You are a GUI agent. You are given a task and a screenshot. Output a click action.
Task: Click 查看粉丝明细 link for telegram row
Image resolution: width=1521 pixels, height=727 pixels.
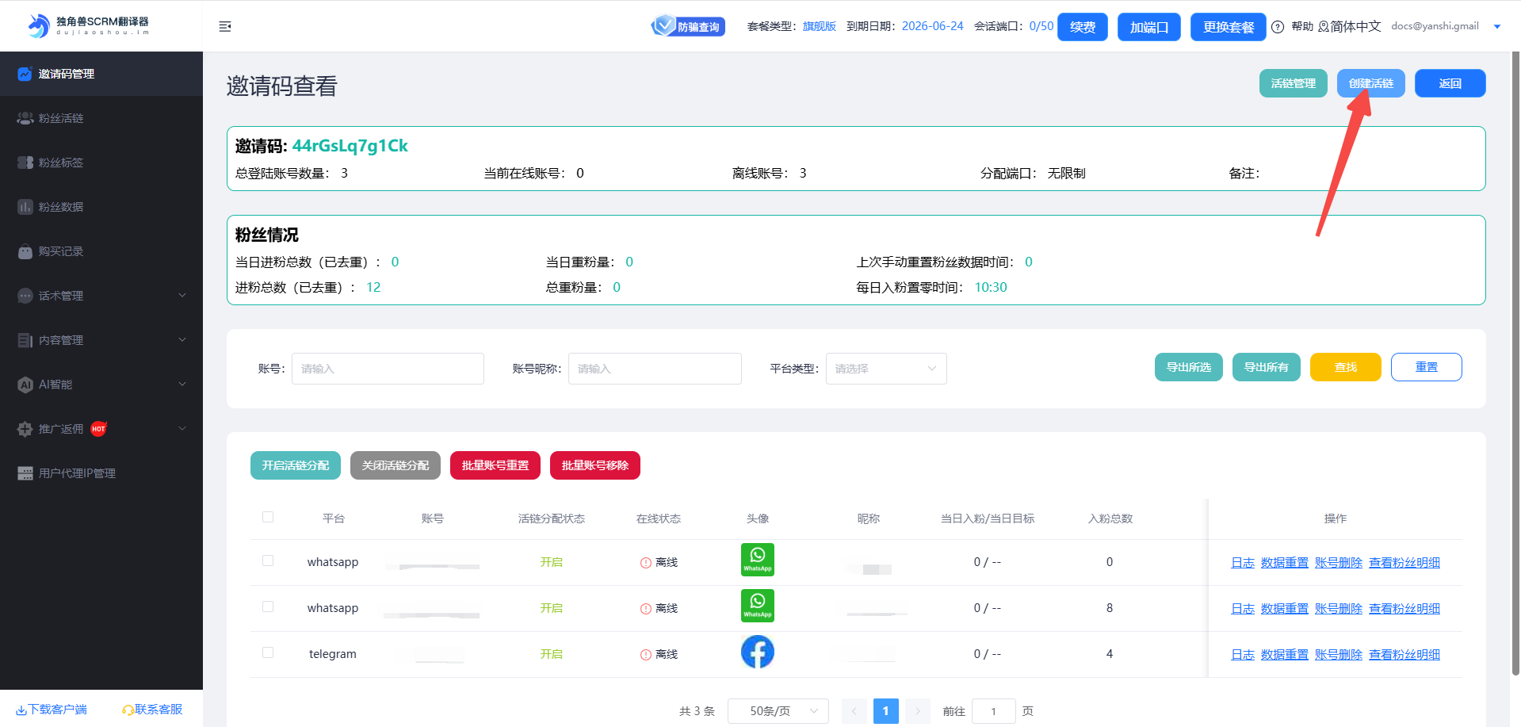[1404, 655]
